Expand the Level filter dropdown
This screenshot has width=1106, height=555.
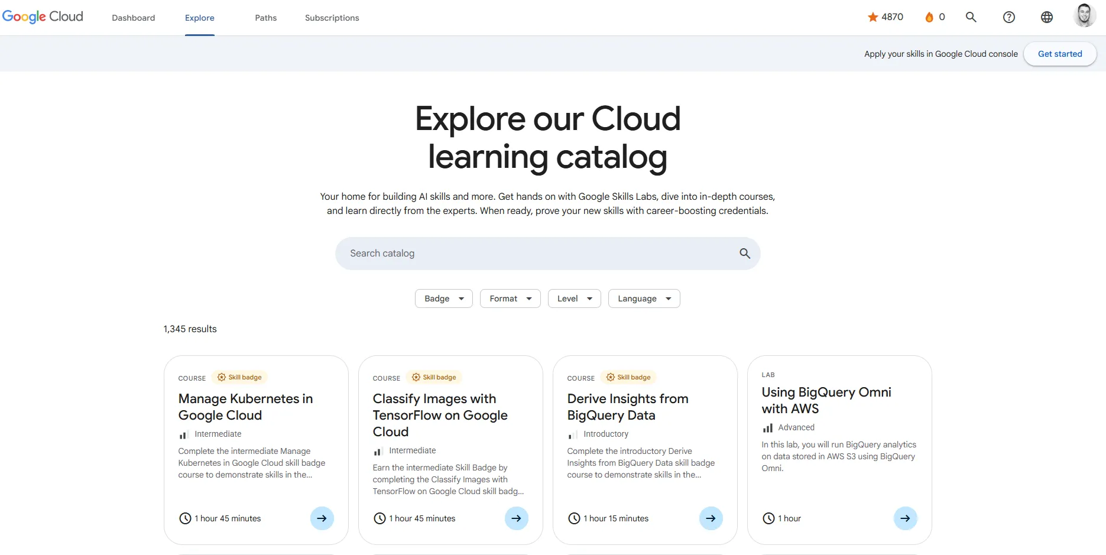point(575,298)
